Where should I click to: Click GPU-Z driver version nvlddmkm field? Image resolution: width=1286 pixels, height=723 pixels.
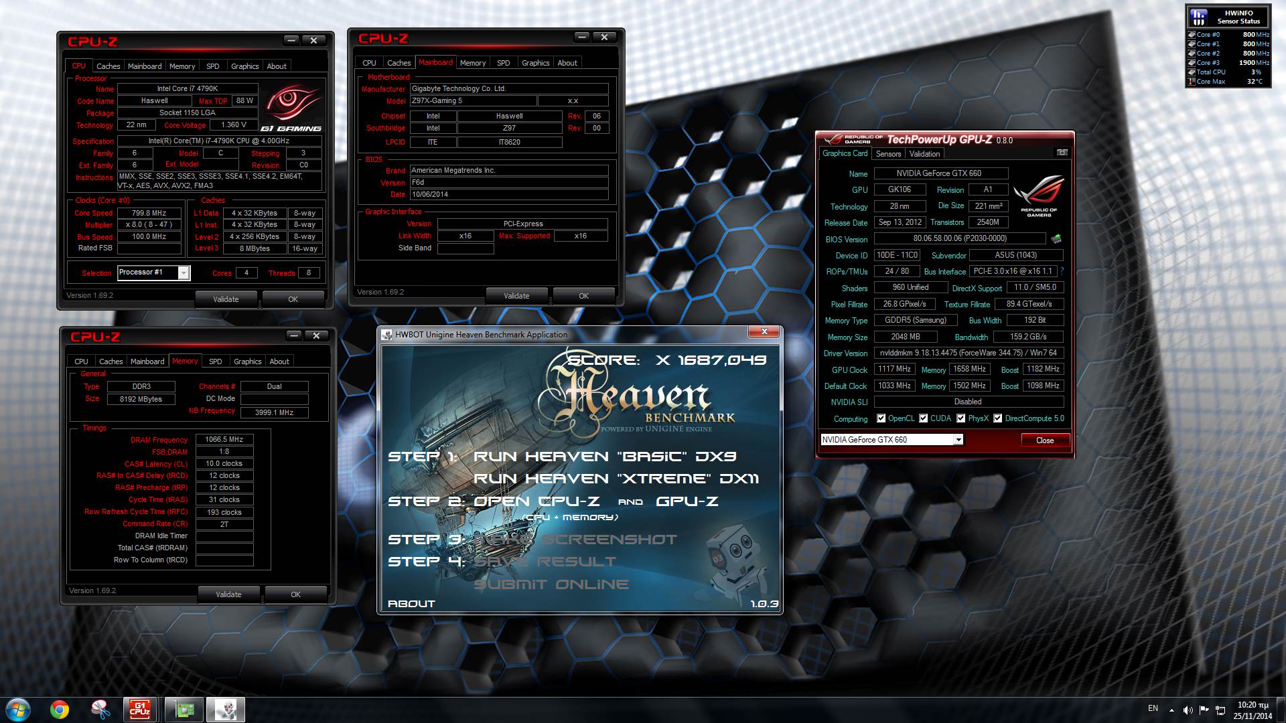[x=969, y=353]
